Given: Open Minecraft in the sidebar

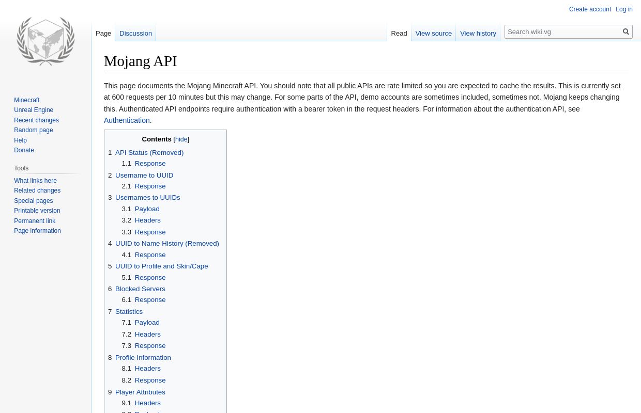Looking at the screenshot, I should [x=27, y=100].
